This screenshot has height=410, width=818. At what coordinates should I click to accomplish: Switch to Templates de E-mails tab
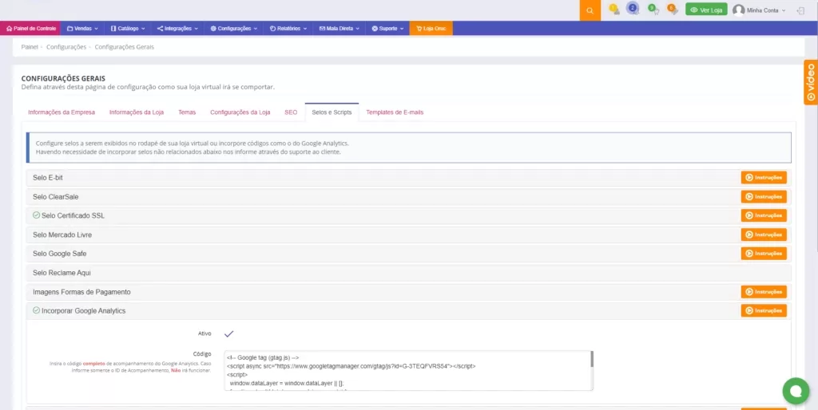tap(395, 112)
